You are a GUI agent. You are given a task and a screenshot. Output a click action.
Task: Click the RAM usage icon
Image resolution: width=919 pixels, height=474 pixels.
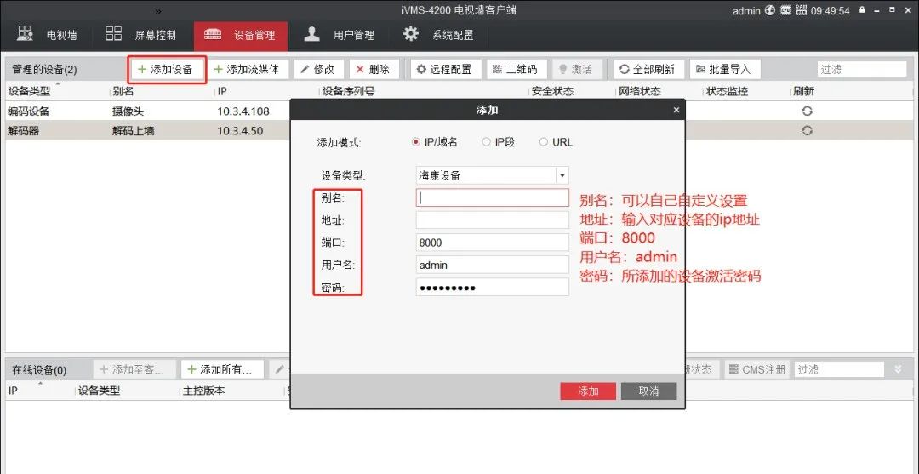[802, 10]
